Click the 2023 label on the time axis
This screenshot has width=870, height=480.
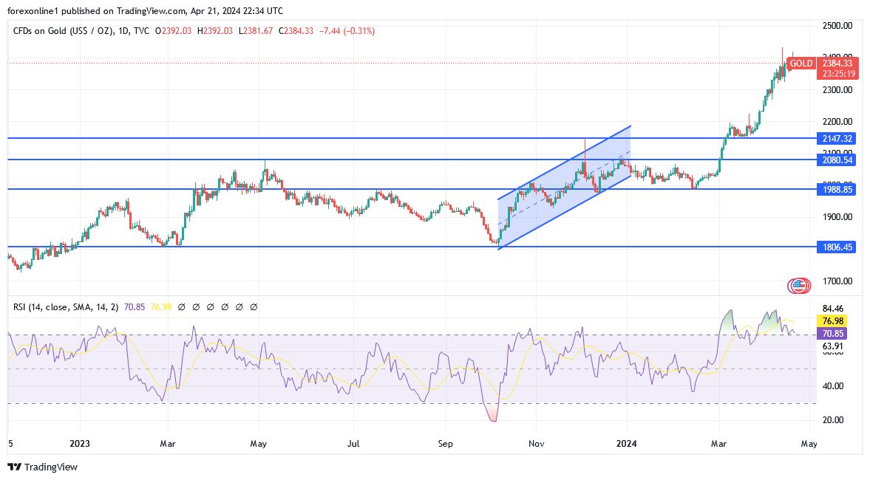pyautogui.click(x=80, y=444)
